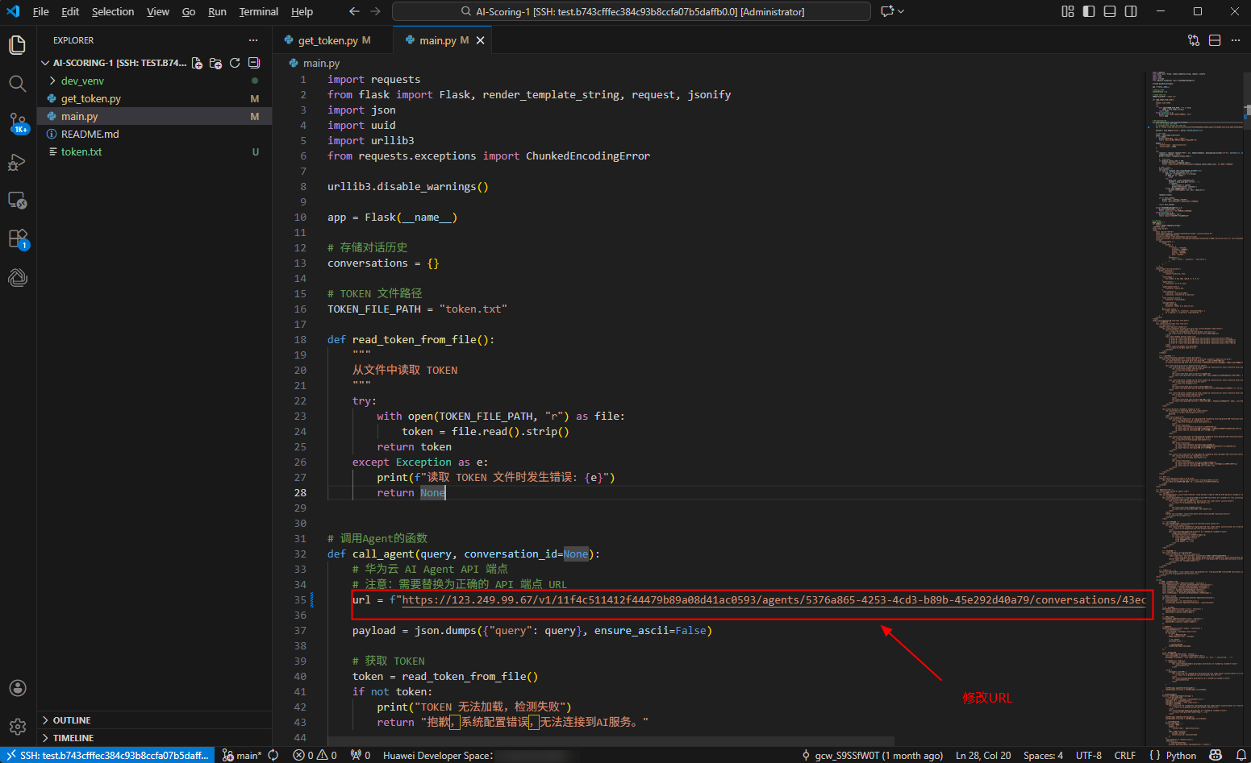Collapse the AI-SCORING-1 workspace root

point(45,63)
